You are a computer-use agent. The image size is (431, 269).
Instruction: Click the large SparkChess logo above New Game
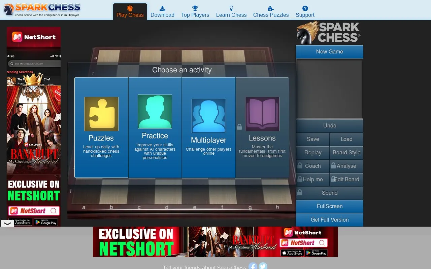pos(329,33)
